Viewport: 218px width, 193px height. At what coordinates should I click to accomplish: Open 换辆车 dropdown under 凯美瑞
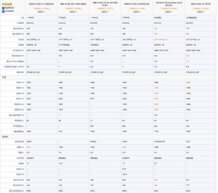pos(137,12)
